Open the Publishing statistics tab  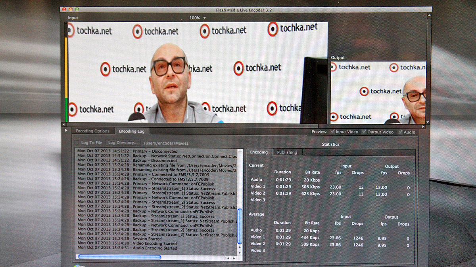287,152
